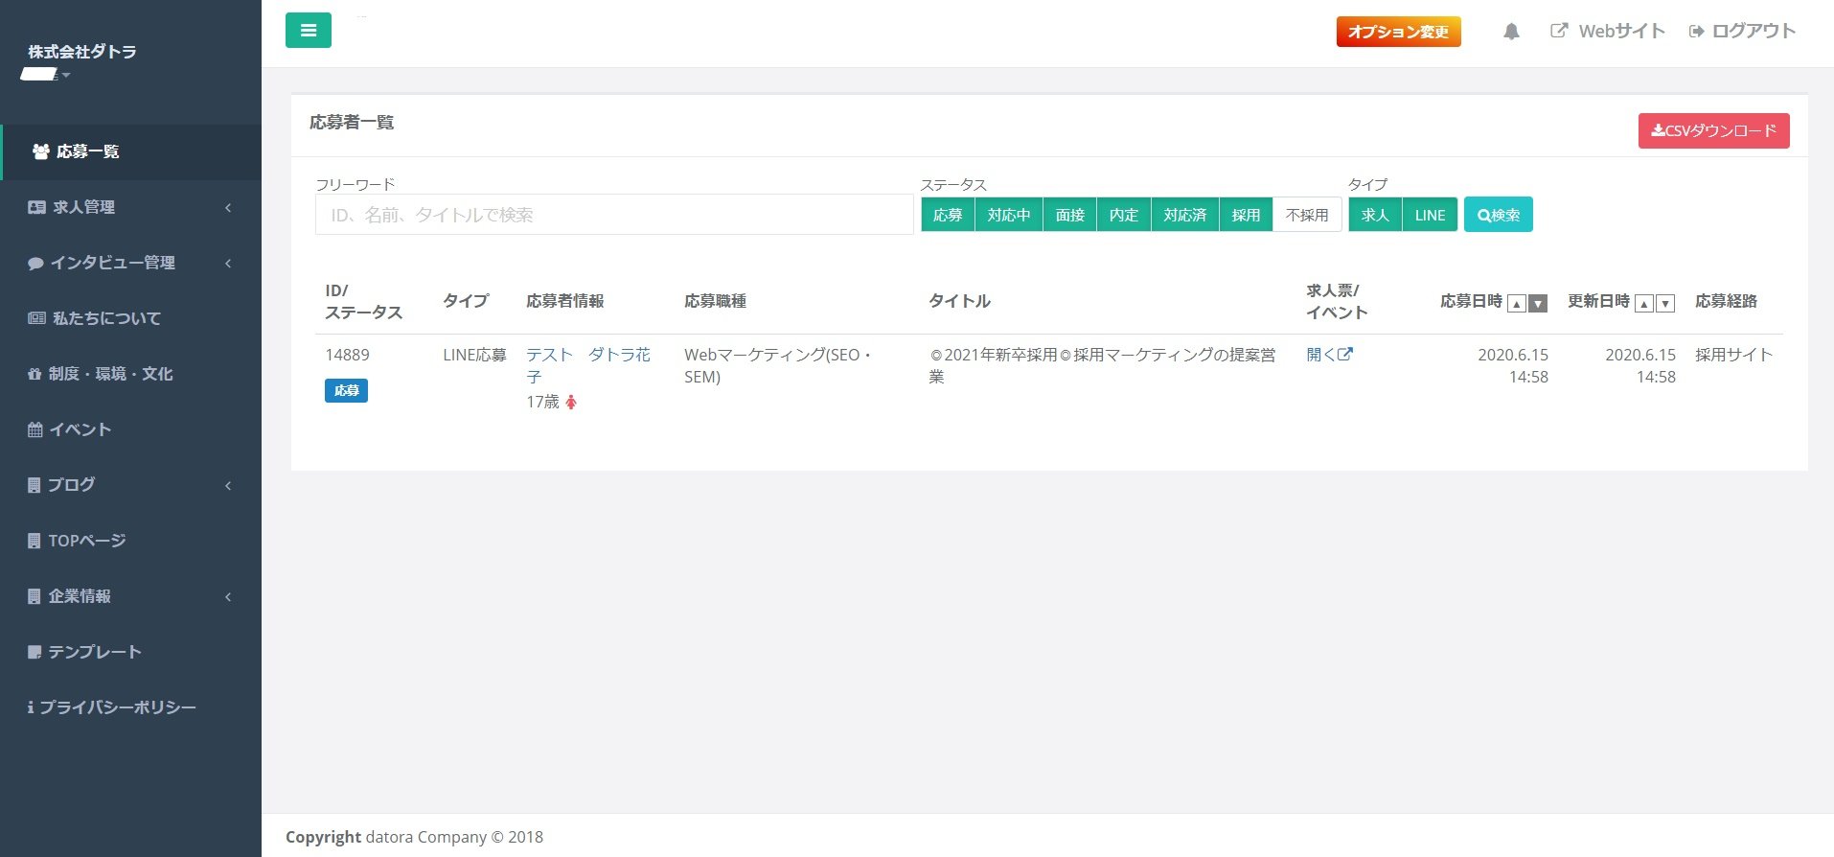Screen dimensions: 1834x857
Task: Click the speech bubble icon beside インタビュー管理
Action: [35, 263]
